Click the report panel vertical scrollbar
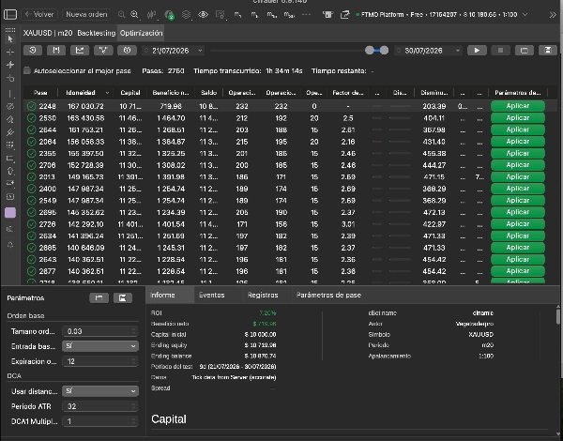Image resolution: width=563 pixels, height=441 pixels. point(558,316)
